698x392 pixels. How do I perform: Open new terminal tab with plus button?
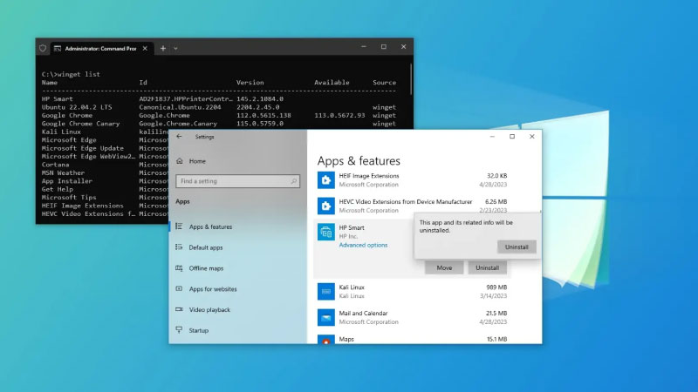click(x=162, y=48)
